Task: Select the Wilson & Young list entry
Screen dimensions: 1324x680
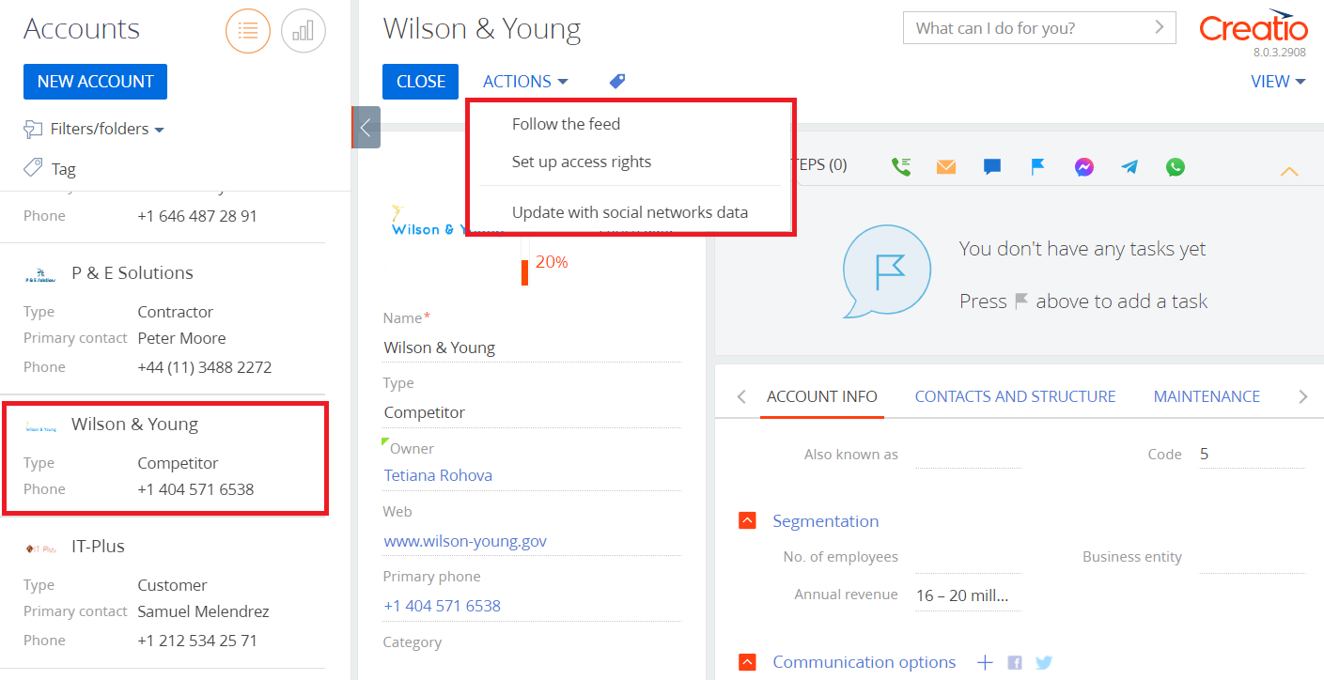Action: [164, 457]
